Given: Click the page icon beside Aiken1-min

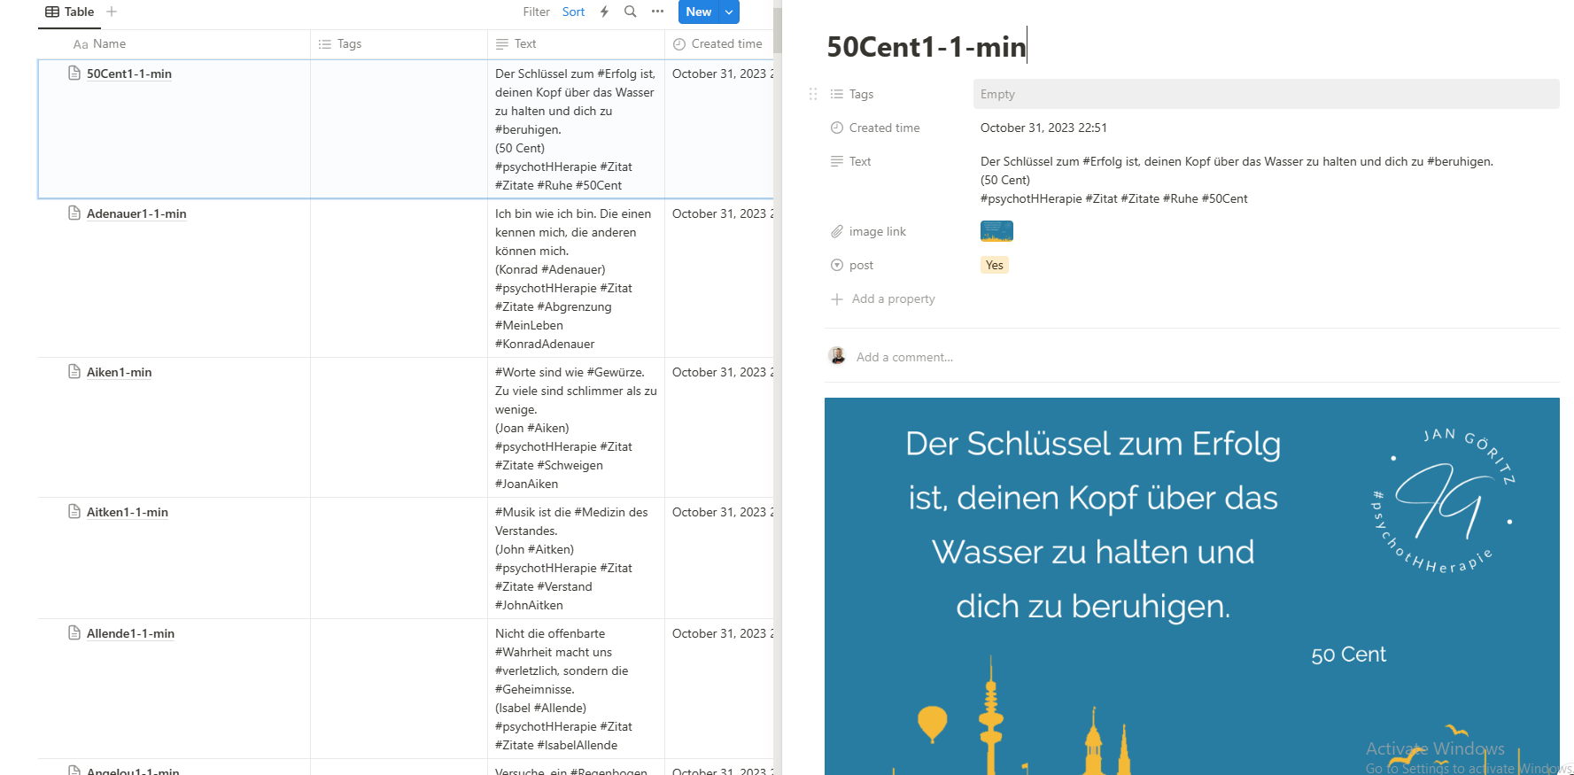Looking at the screenshot, I should click(74, 371).
